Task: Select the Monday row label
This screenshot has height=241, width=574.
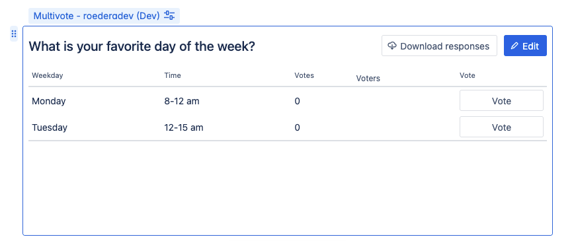Action: (x=49, y=101)
